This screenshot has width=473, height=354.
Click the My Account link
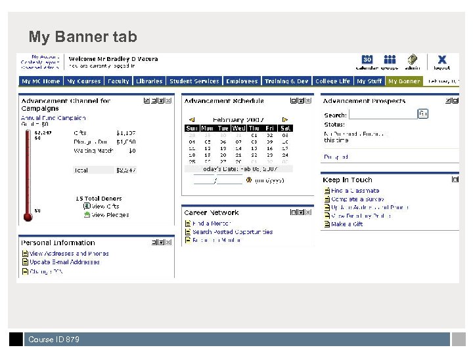tap(45, 56)
